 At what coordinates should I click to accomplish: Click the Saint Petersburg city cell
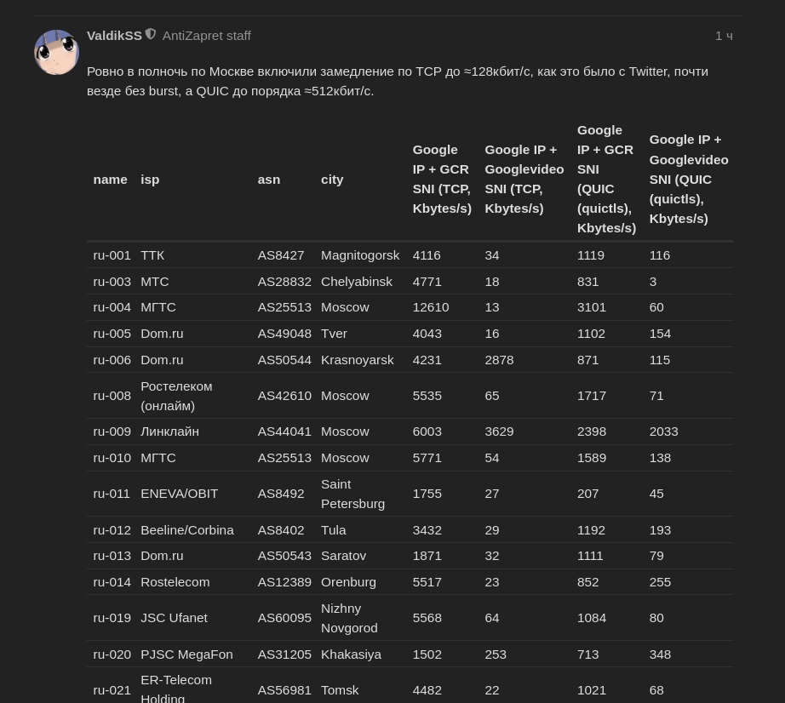click(353, 494)
